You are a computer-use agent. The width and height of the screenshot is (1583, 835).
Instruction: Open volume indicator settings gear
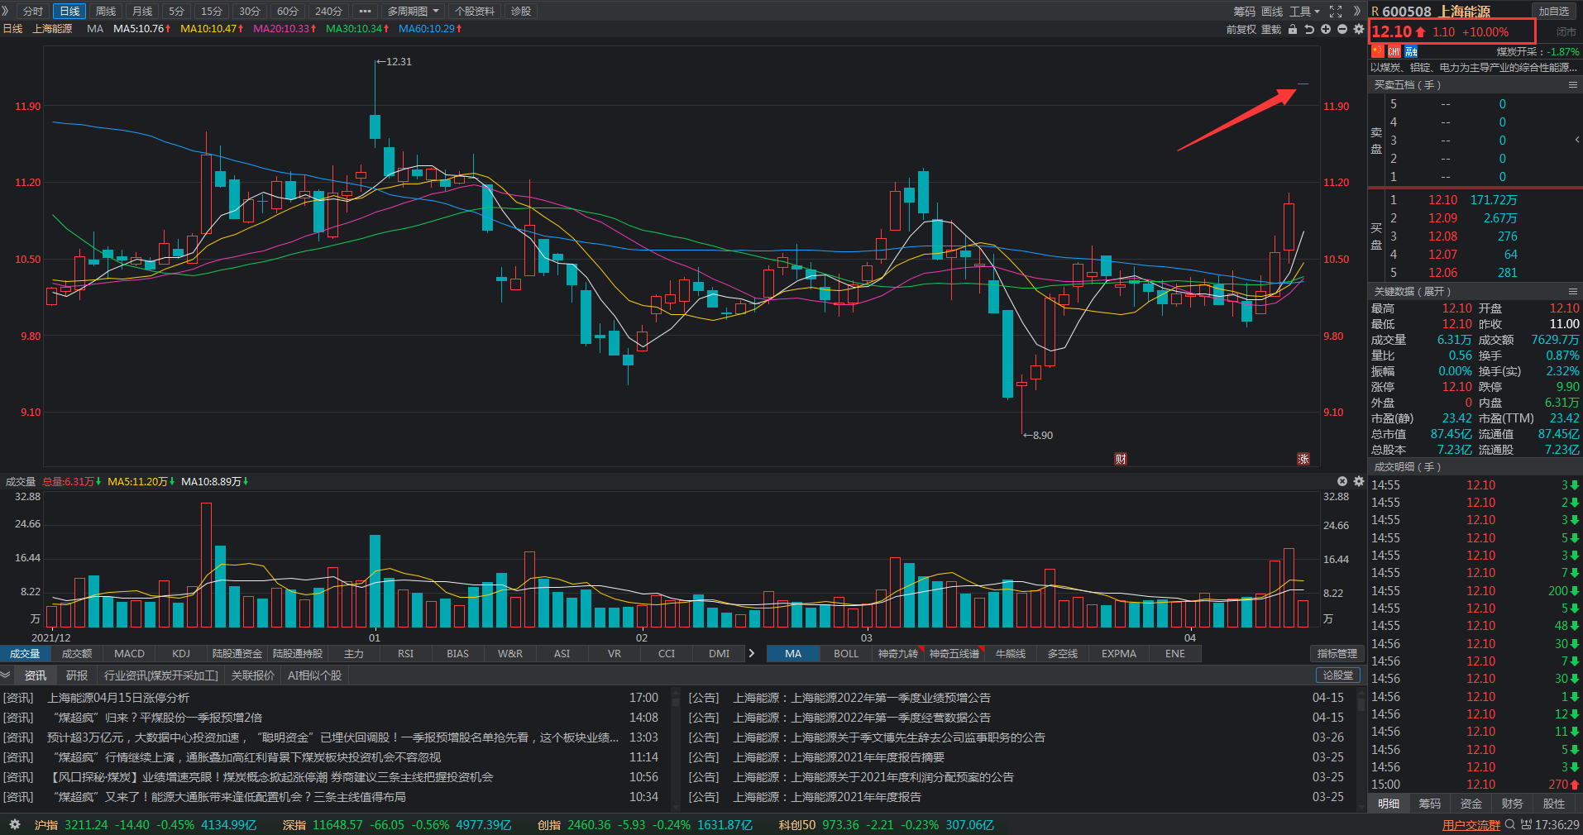click(1358, 481)
